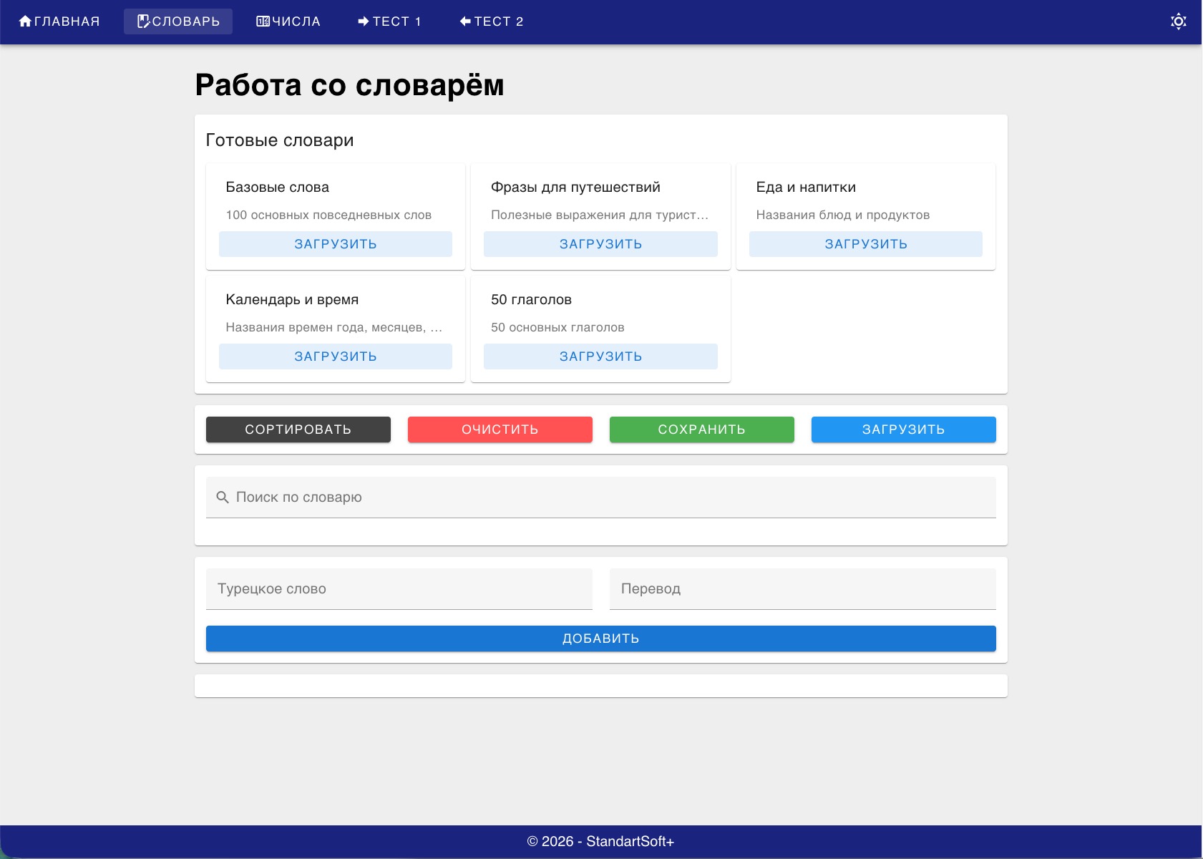Select the dictionary icon next to СЛОВАРЬ
The height and width of the screenshot is (859, 1203).
[x=142, y=21]
